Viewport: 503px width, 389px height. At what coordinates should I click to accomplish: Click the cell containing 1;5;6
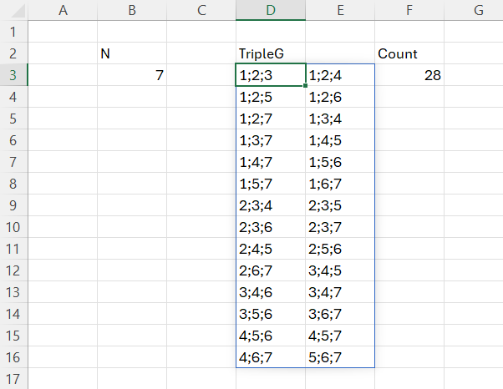339,162
